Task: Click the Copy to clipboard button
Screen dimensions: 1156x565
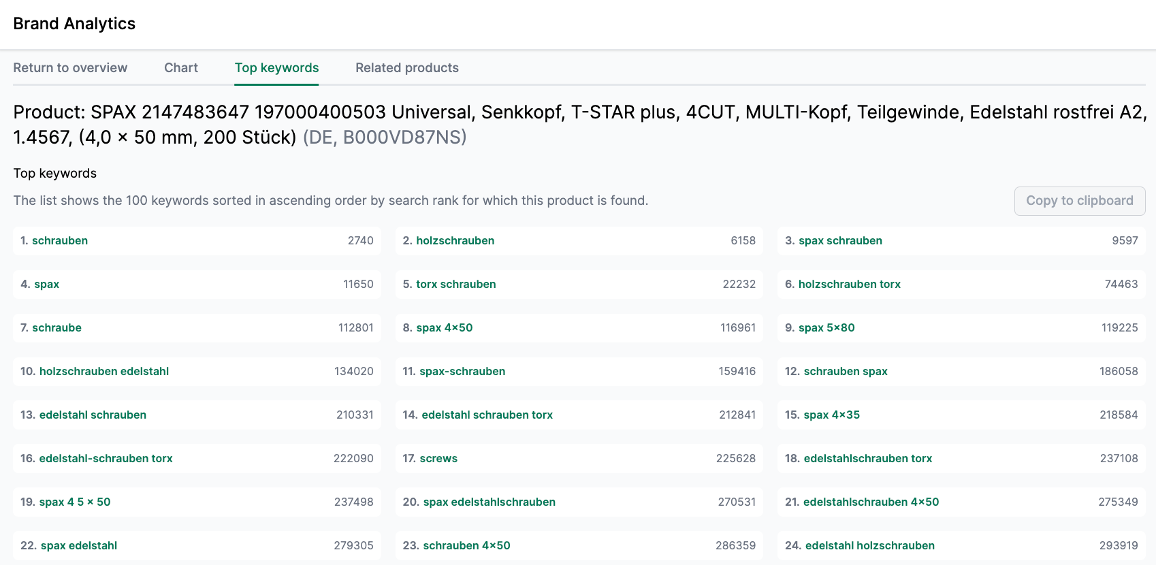Action: pos(1080,201)
